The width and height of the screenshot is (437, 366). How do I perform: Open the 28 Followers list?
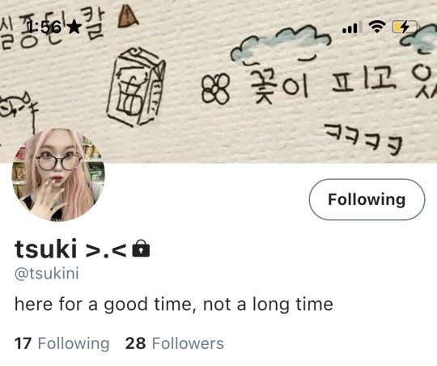pyautogui.click(x=175, y=343)
